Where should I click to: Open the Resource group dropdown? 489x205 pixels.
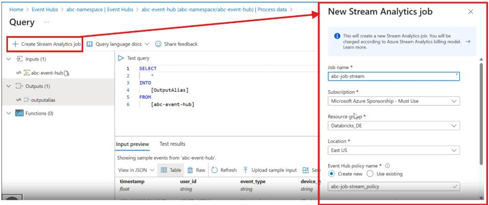pyautogui.click(x=393, y=125)
